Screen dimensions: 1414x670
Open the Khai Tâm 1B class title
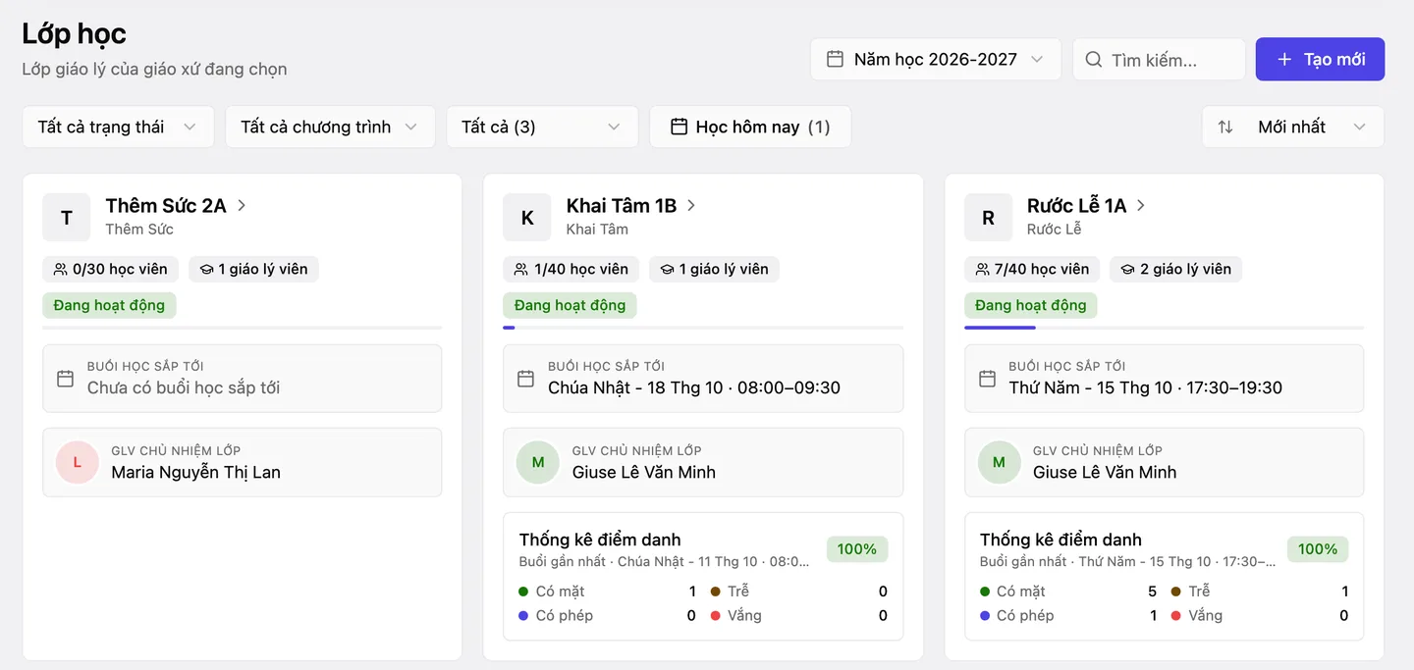click(x=622, y=205)
